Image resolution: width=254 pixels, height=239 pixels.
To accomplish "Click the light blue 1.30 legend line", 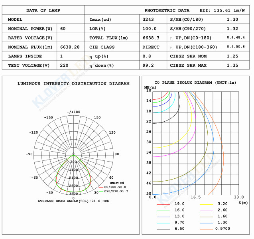I will point(207,223).
